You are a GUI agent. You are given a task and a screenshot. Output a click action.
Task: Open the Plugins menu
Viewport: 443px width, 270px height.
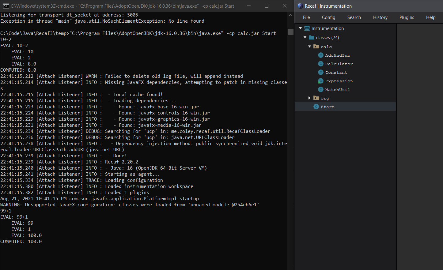point(407,17)
